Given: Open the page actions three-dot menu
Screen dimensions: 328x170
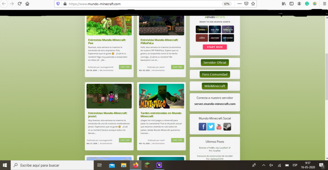Looking at the screenshot, I should click(239, 4).
